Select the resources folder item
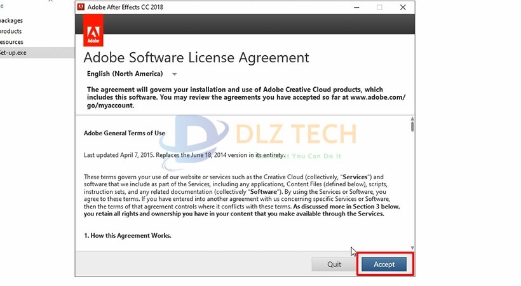The width and height of the screenshot is (521, 286). click(x=11, y=42)
